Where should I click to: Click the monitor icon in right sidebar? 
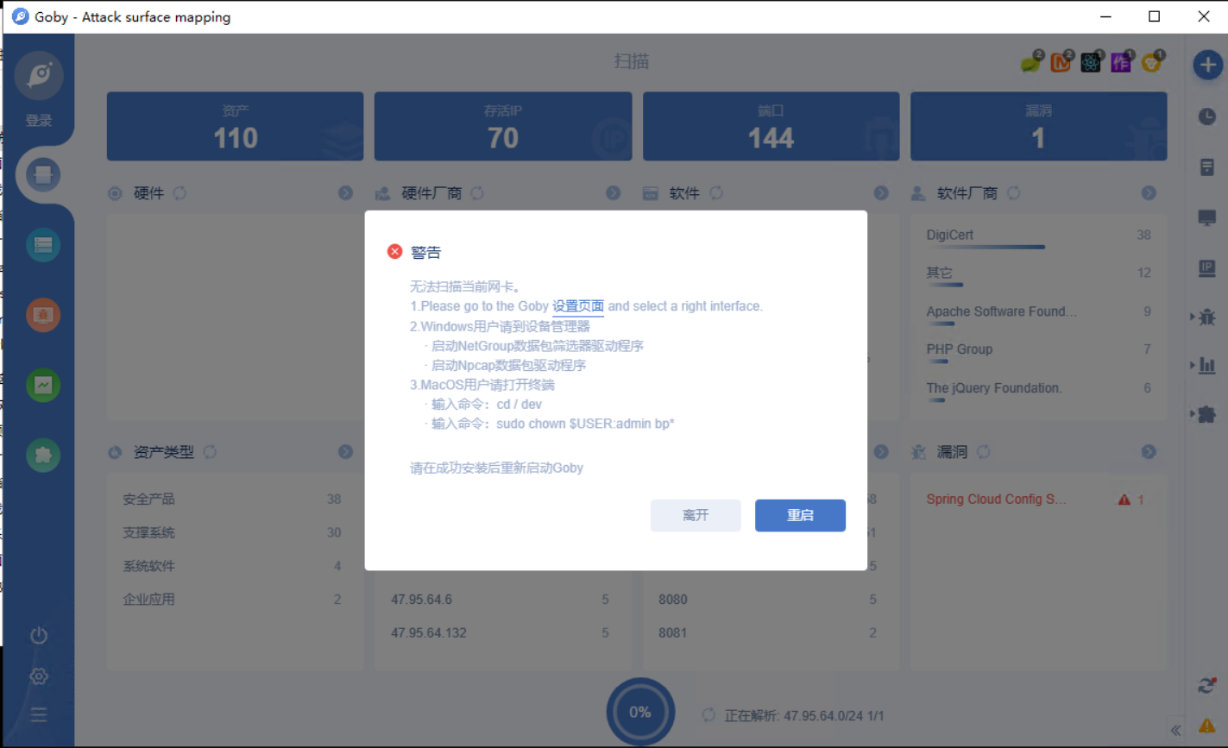pos(1207,217)
